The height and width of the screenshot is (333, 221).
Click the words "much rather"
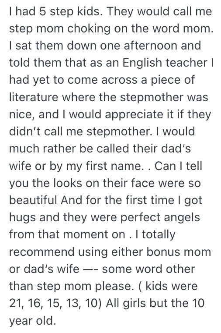pos(42,148)
